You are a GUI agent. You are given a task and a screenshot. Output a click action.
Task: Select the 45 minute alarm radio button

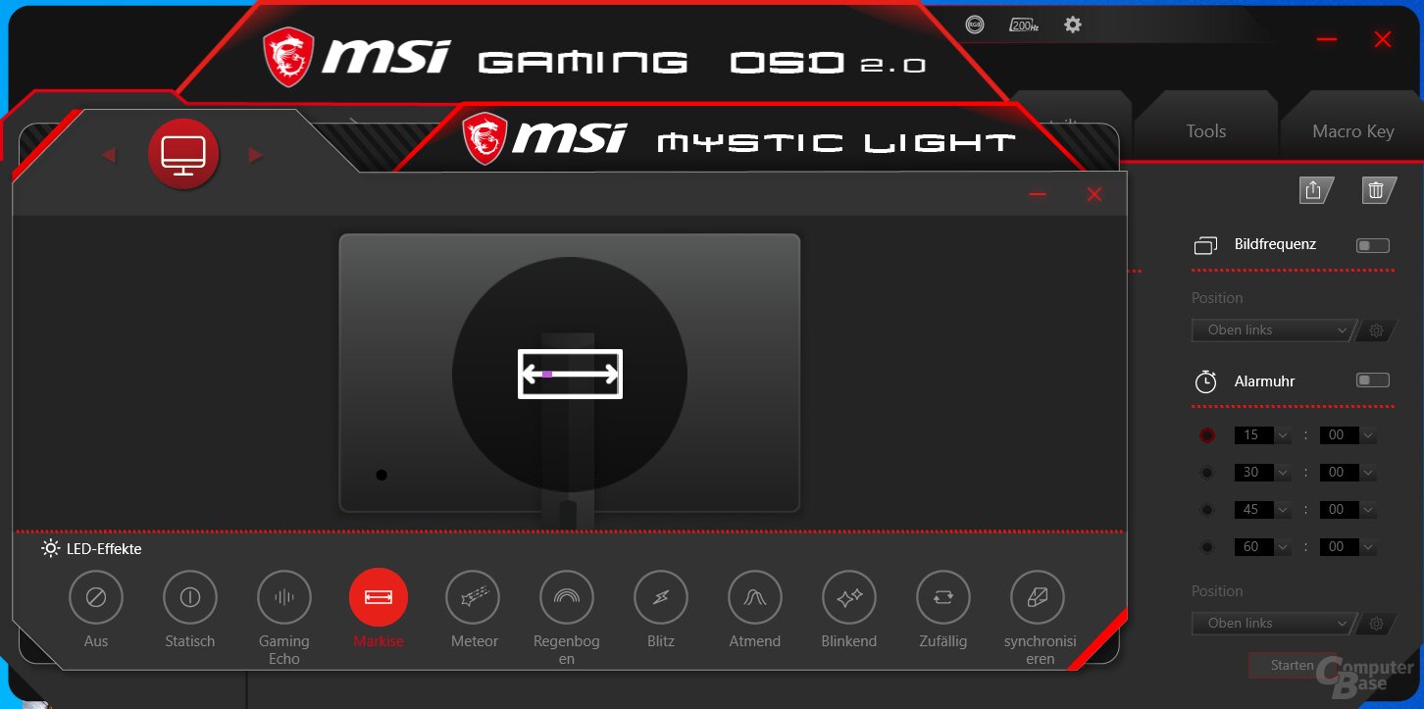pos(1207,510)
